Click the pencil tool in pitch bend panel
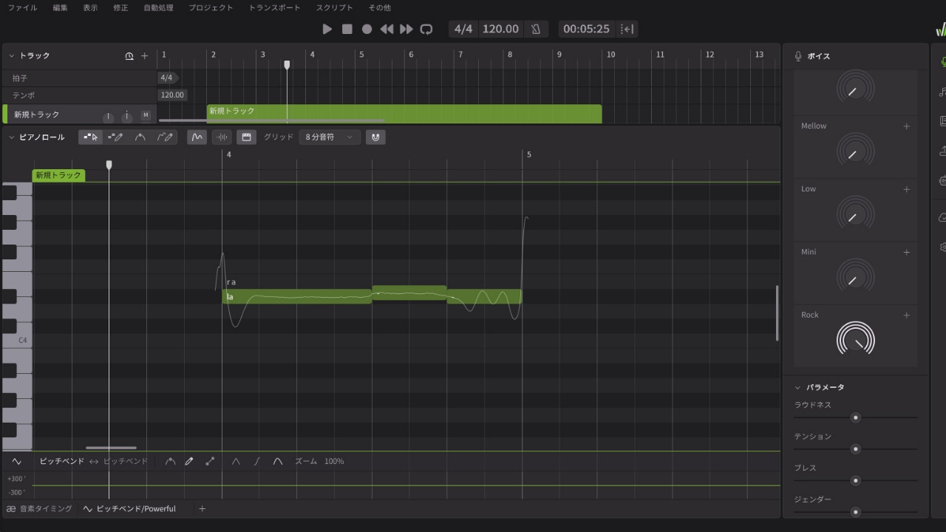The height and width of the screenshot is (532, 946). point(189,461)
